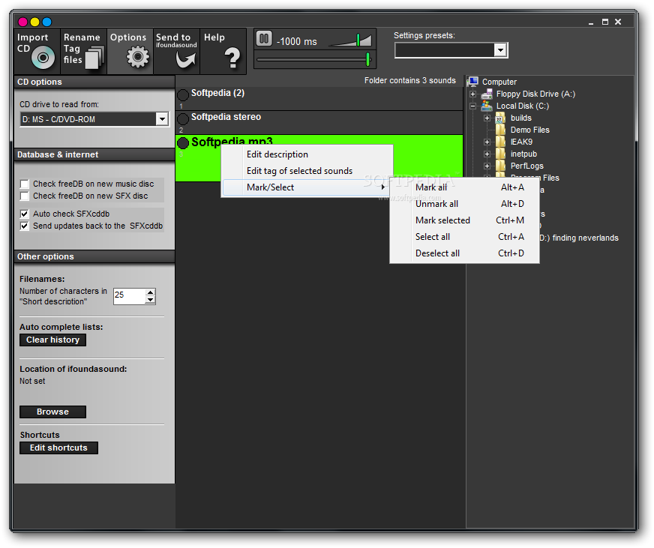Viewport: 654px width, 548px height.
Task: Disable Auto check SFXcddb
Action: [25, 214]
